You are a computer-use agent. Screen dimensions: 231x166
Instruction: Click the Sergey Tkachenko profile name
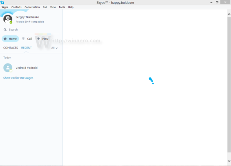[x=27, y=17]
